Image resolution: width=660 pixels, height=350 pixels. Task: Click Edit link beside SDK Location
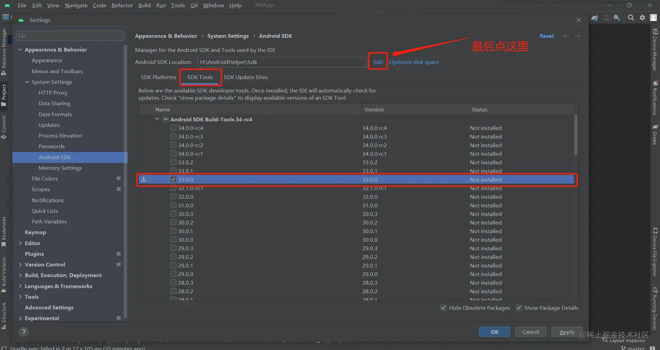click(378, 62)
